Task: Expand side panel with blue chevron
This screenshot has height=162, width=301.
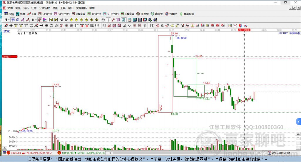Action: [299, 122]
